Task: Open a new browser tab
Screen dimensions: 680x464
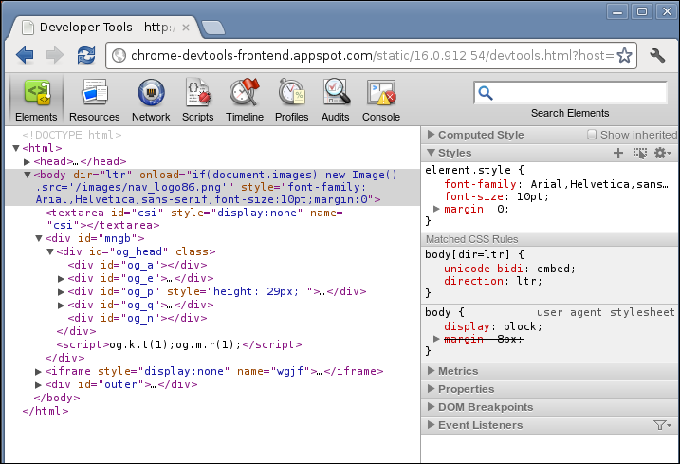Action: (213, 28)
